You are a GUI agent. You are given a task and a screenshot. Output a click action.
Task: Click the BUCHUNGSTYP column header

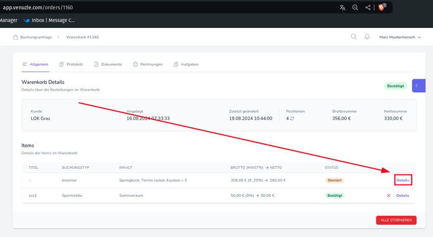(x=75, y=167)
